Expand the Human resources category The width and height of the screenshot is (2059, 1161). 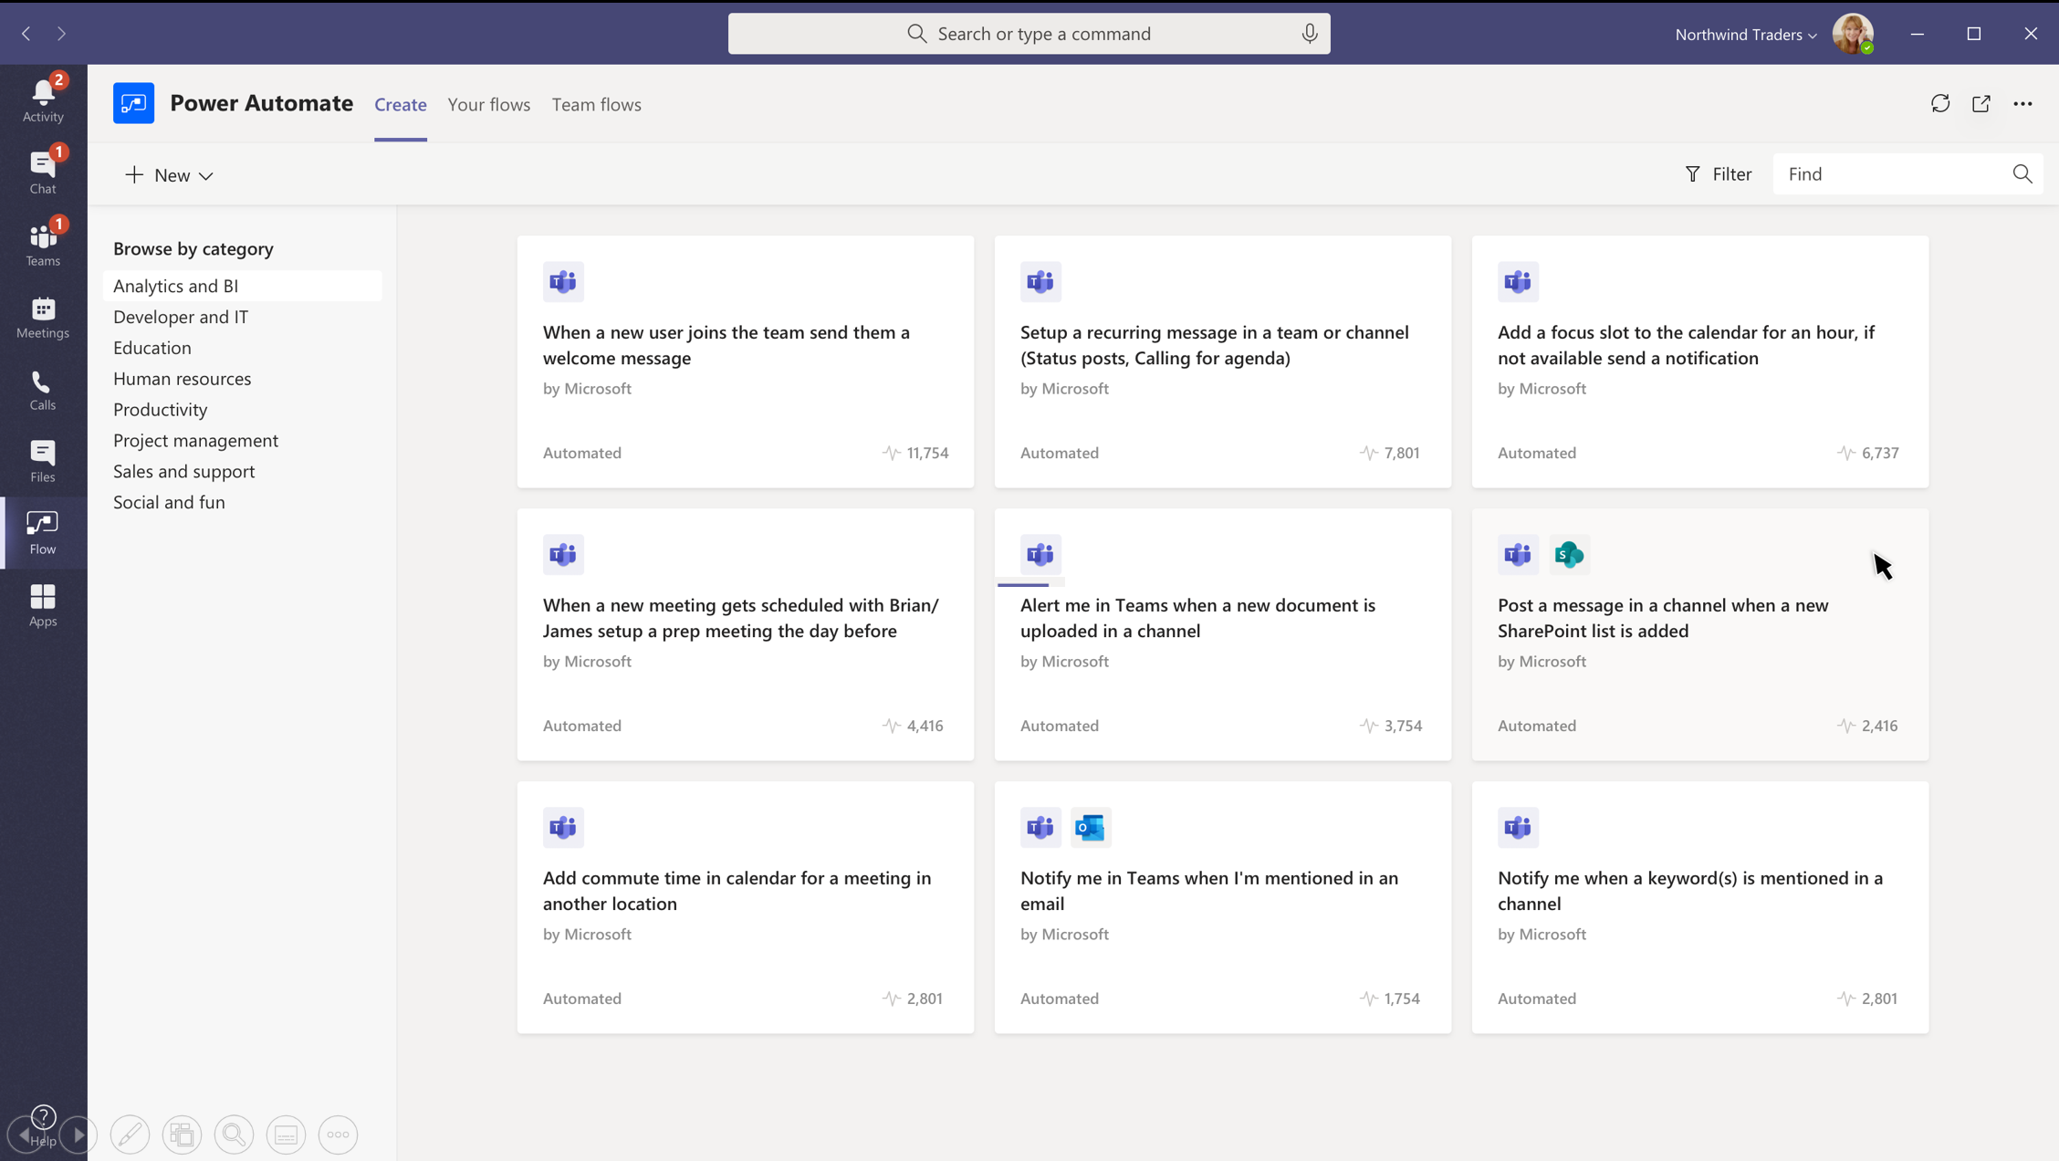click(x=181, y=378)
